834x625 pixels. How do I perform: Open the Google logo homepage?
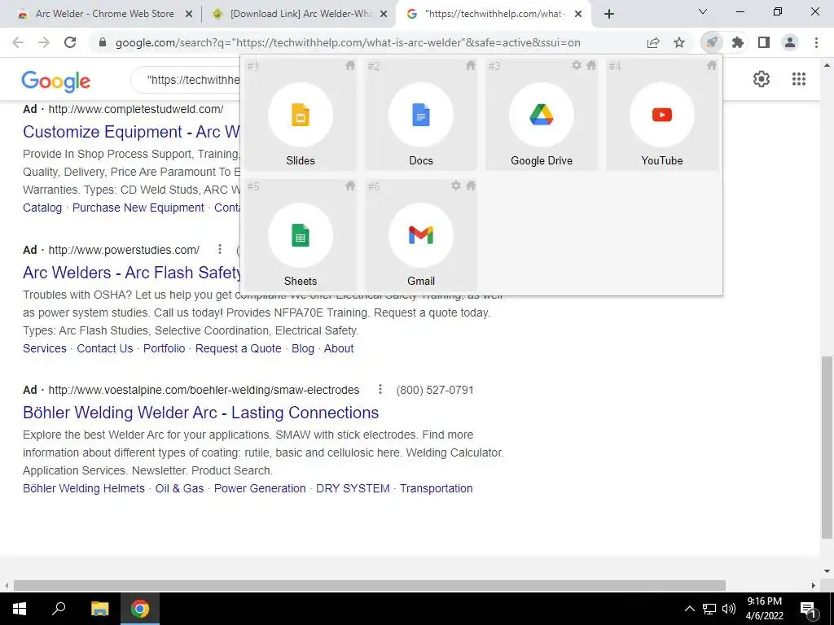[56, 81]
